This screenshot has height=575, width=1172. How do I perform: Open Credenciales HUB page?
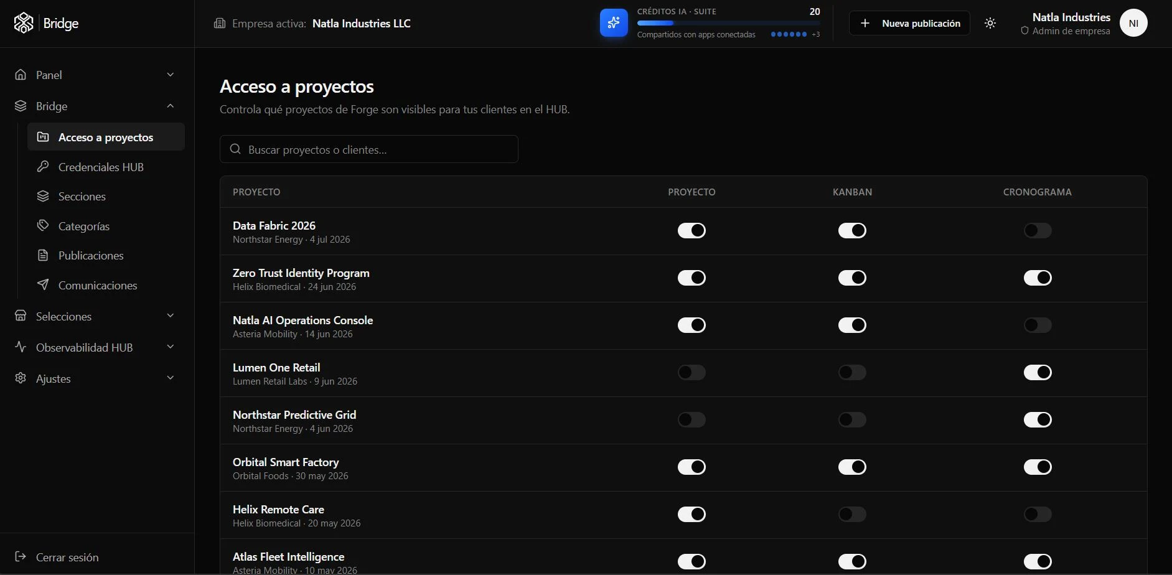[106, 167]
